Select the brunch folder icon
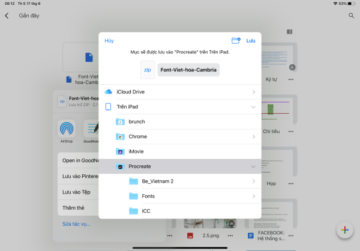Screen dimensions: 360x251 pyautogui.click(x=120, y=122)
